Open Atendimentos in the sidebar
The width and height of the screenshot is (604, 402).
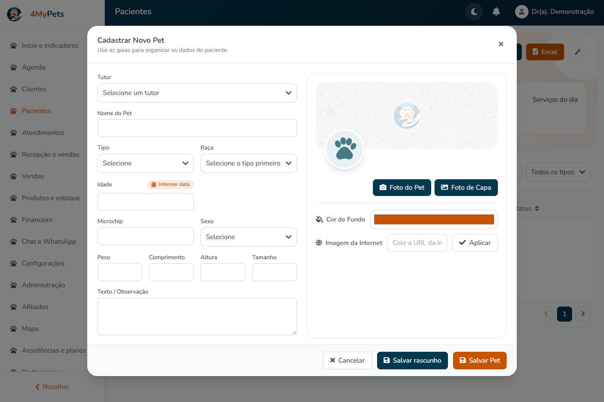43,133
